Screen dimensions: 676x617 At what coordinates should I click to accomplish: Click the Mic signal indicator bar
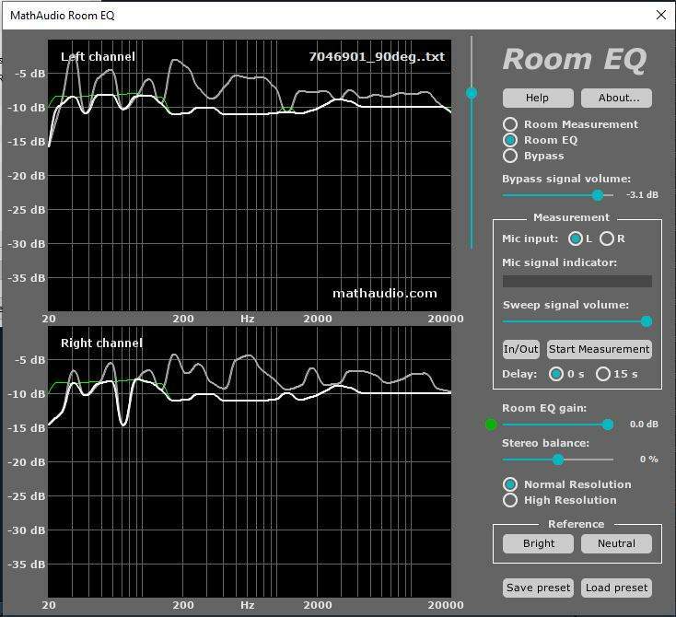(577, 281)
